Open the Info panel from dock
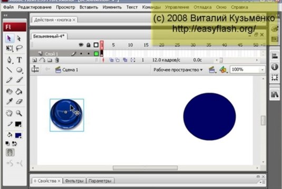The height and width of the screenshot is (189, 282). coord(275,67)
